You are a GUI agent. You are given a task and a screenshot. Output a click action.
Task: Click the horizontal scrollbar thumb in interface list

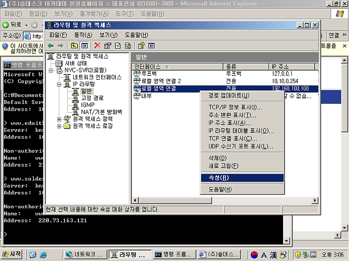click(175, 201)
